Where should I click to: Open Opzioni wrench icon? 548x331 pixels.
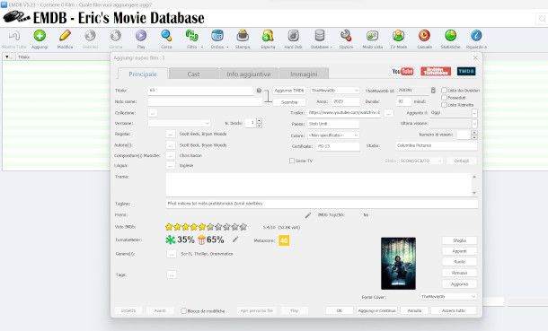pos(346,36)
